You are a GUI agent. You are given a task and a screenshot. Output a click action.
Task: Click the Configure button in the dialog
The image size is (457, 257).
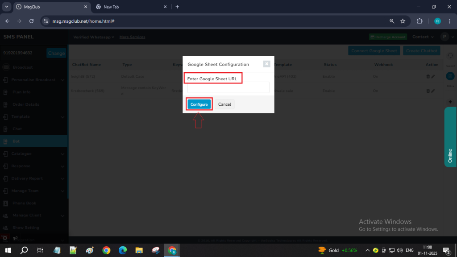pos(199,104)
